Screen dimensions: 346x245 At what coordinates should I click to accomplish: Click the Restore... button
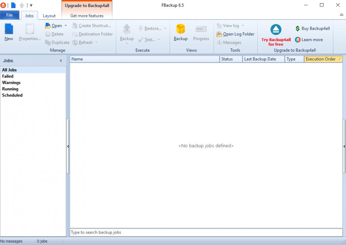pyautogui.click(x=150, y=28)
